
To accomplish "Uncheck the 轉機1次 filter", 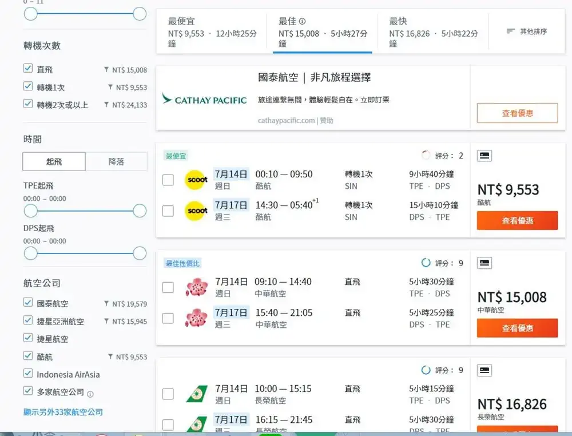I will 27,86.
